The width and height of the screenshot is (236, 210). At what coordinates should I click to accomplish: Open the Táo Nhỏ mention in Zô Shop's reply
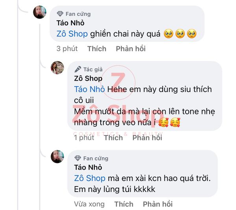(89, 89)
